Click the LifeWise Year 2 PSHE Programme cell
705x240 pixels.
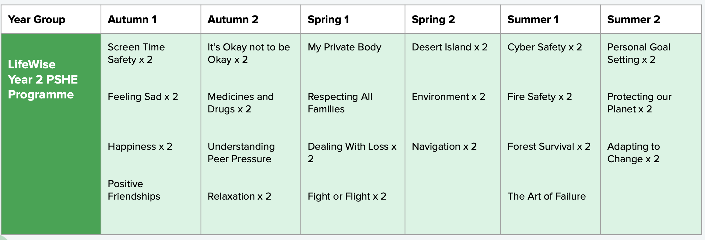[43, 80]
